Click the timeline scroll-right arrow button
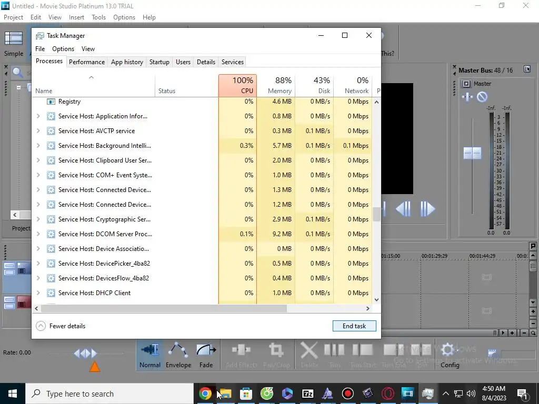 point(503,333)
